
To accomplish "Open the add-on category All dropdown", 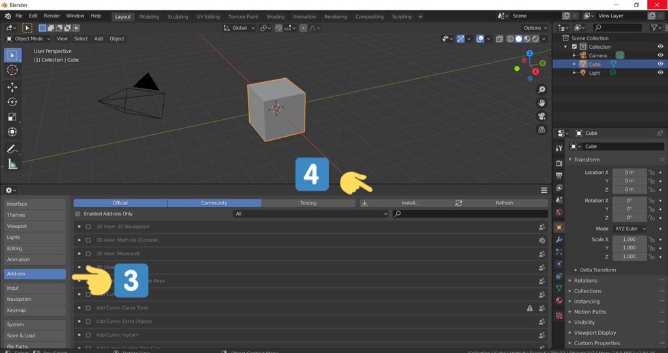I will pyautogui.click(x=311, y=214).
